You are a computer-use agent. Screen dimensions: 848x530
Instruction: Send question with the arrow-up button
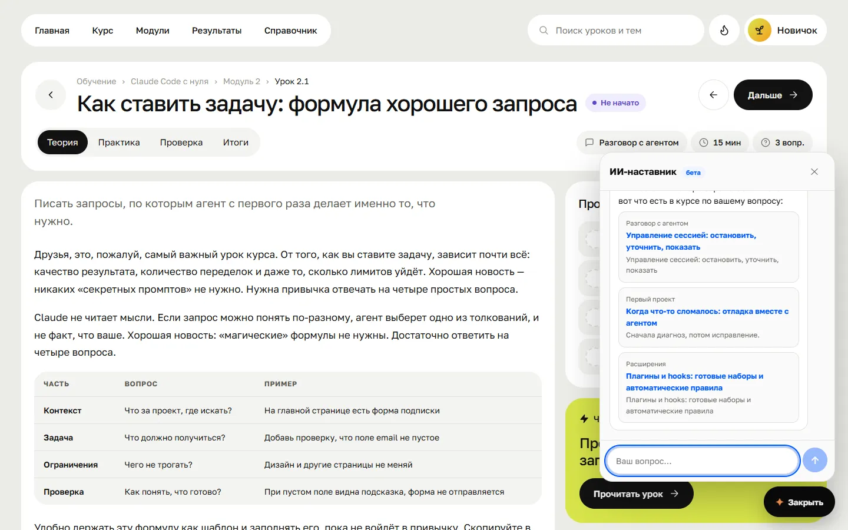point(815,461)
